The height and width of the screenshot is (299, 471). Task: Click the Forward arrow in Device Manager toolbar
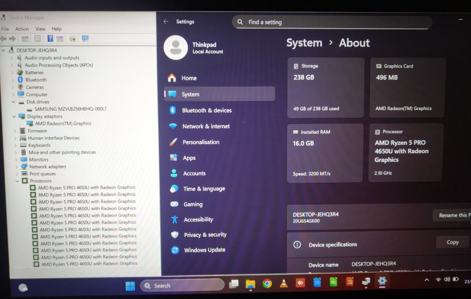(x=12, y=38)
